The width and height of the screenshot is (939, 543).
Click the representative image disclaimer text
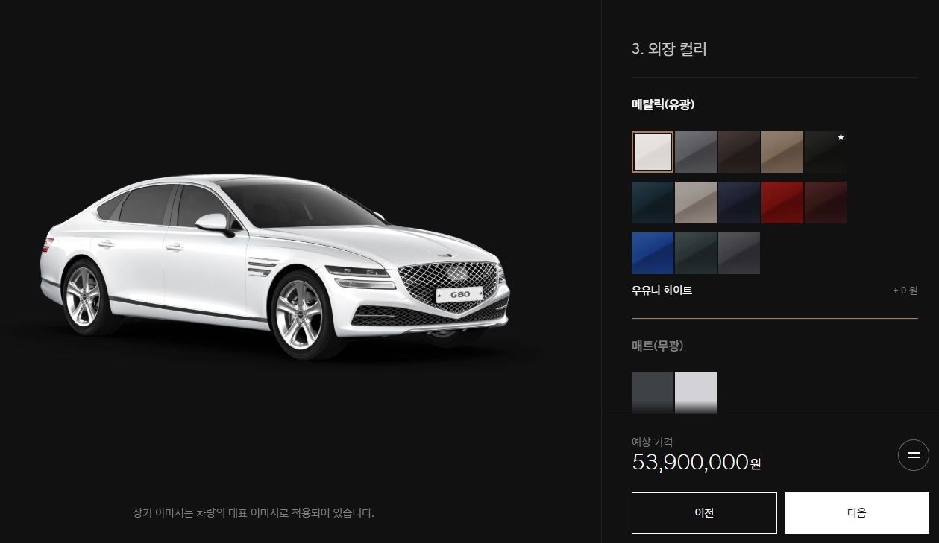(x=254, y=512)
